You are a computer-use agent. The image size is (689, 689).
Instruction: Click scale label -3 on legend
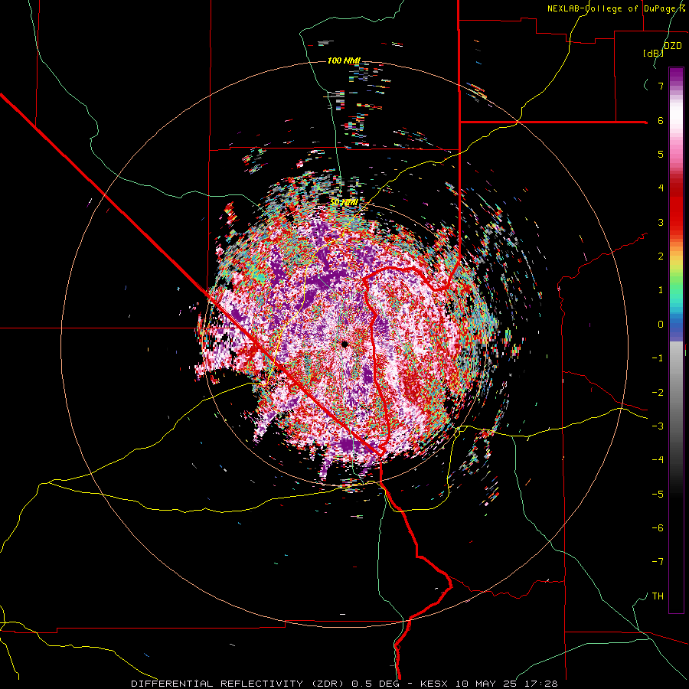tap(658, 426)
